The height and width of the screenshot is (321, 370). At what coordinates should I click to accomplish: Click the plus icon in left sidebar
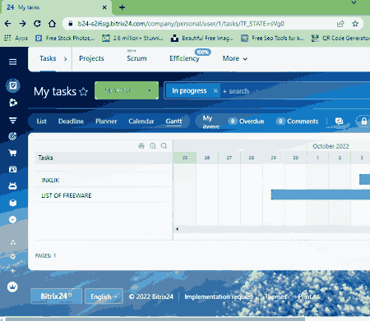tap(12, 271)
